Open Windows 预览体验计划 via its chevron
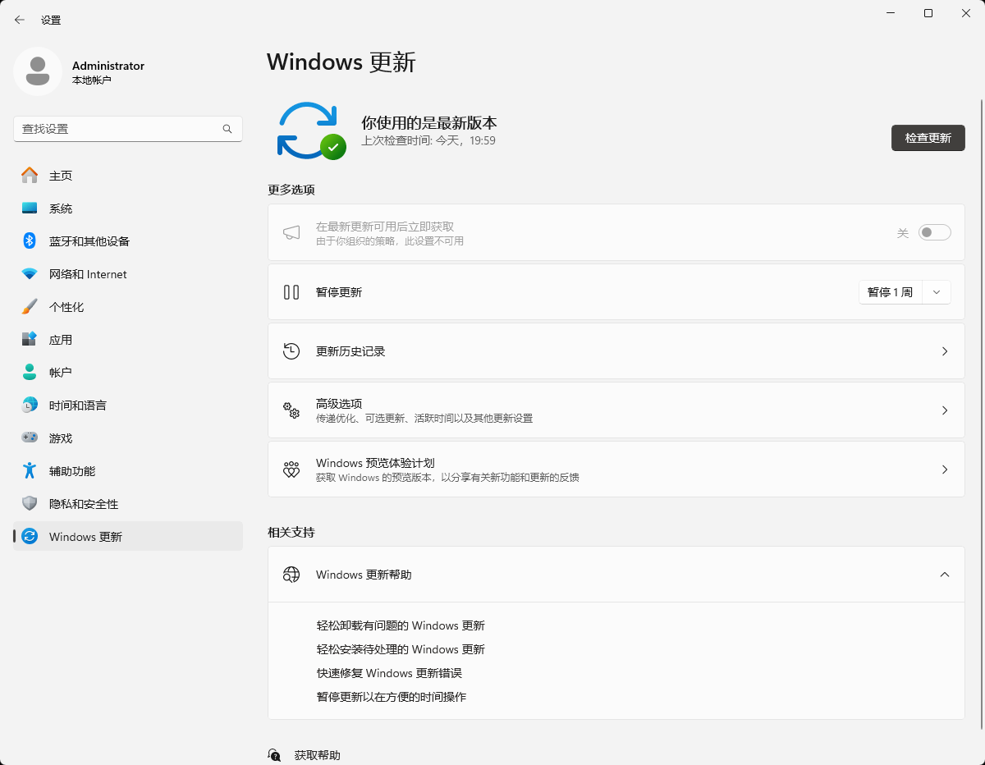The width and height of the screenshot is (985, 765). click(x=944, y=470)
